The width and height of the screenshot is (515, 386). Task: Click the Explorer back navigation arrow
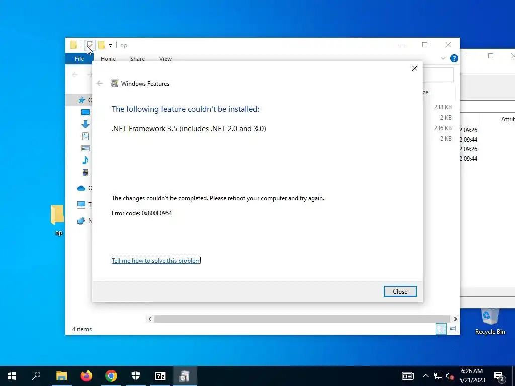pyautogui.click(x=75, y=75)
